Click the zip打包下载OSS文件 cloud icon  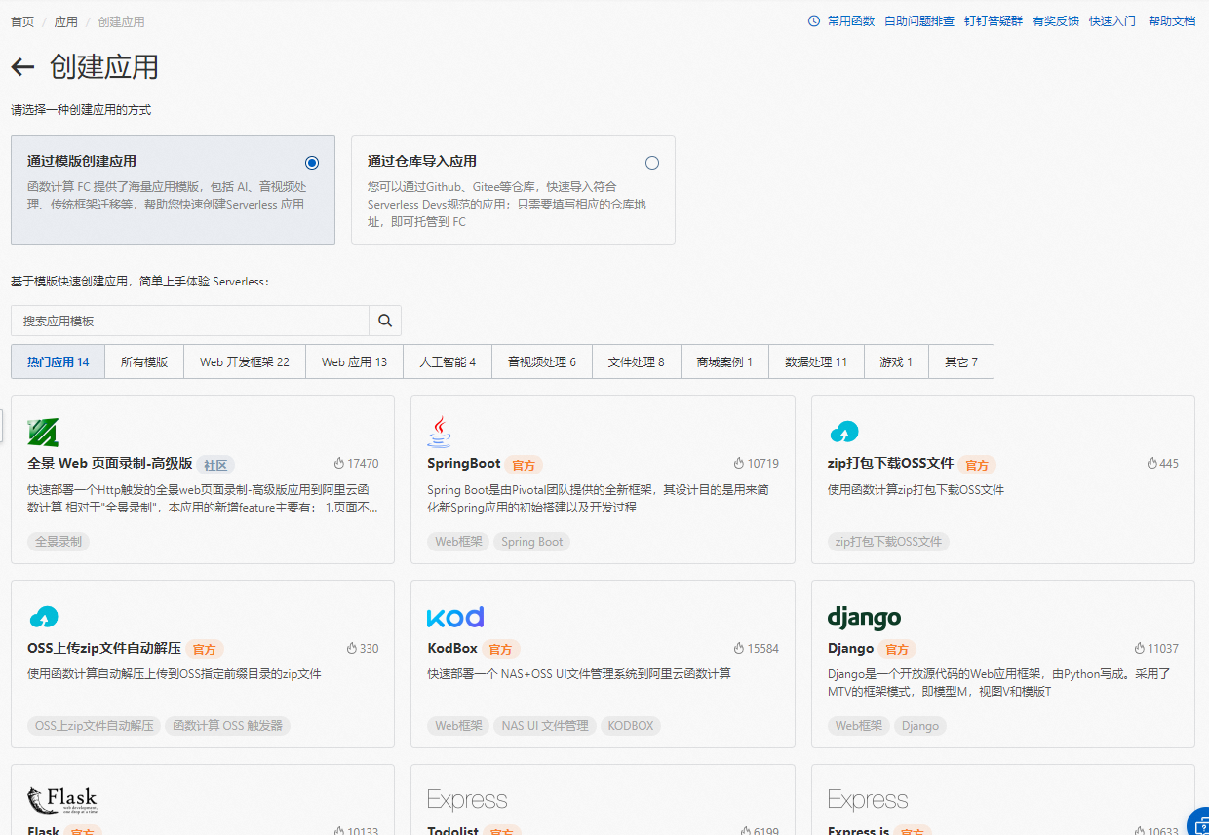pos(843,432)
